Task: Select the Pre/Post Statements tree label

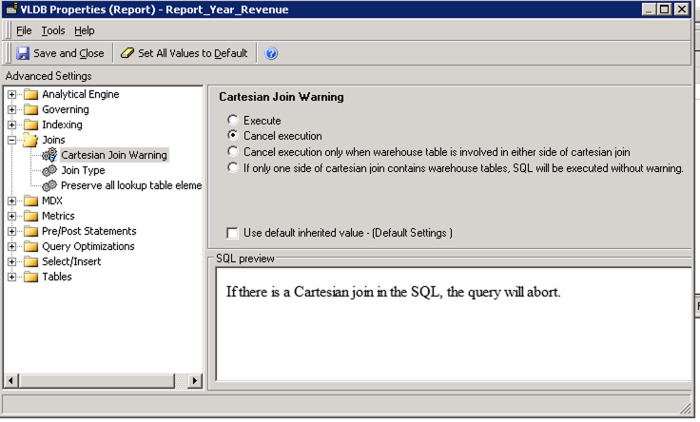Action: (x=89, y=231)
